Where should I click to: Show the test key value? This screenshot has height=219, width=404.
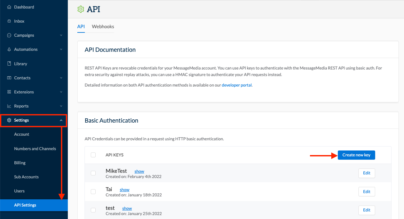[x=127, y=208]
